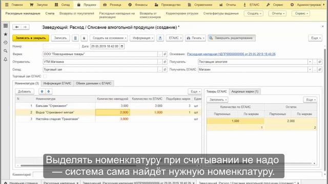Go forward with the right arrow

point(25,27)
